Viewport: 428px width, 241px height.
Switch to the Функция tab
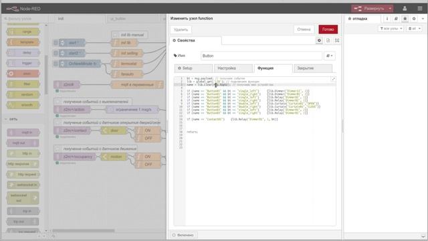pos(273,68)
